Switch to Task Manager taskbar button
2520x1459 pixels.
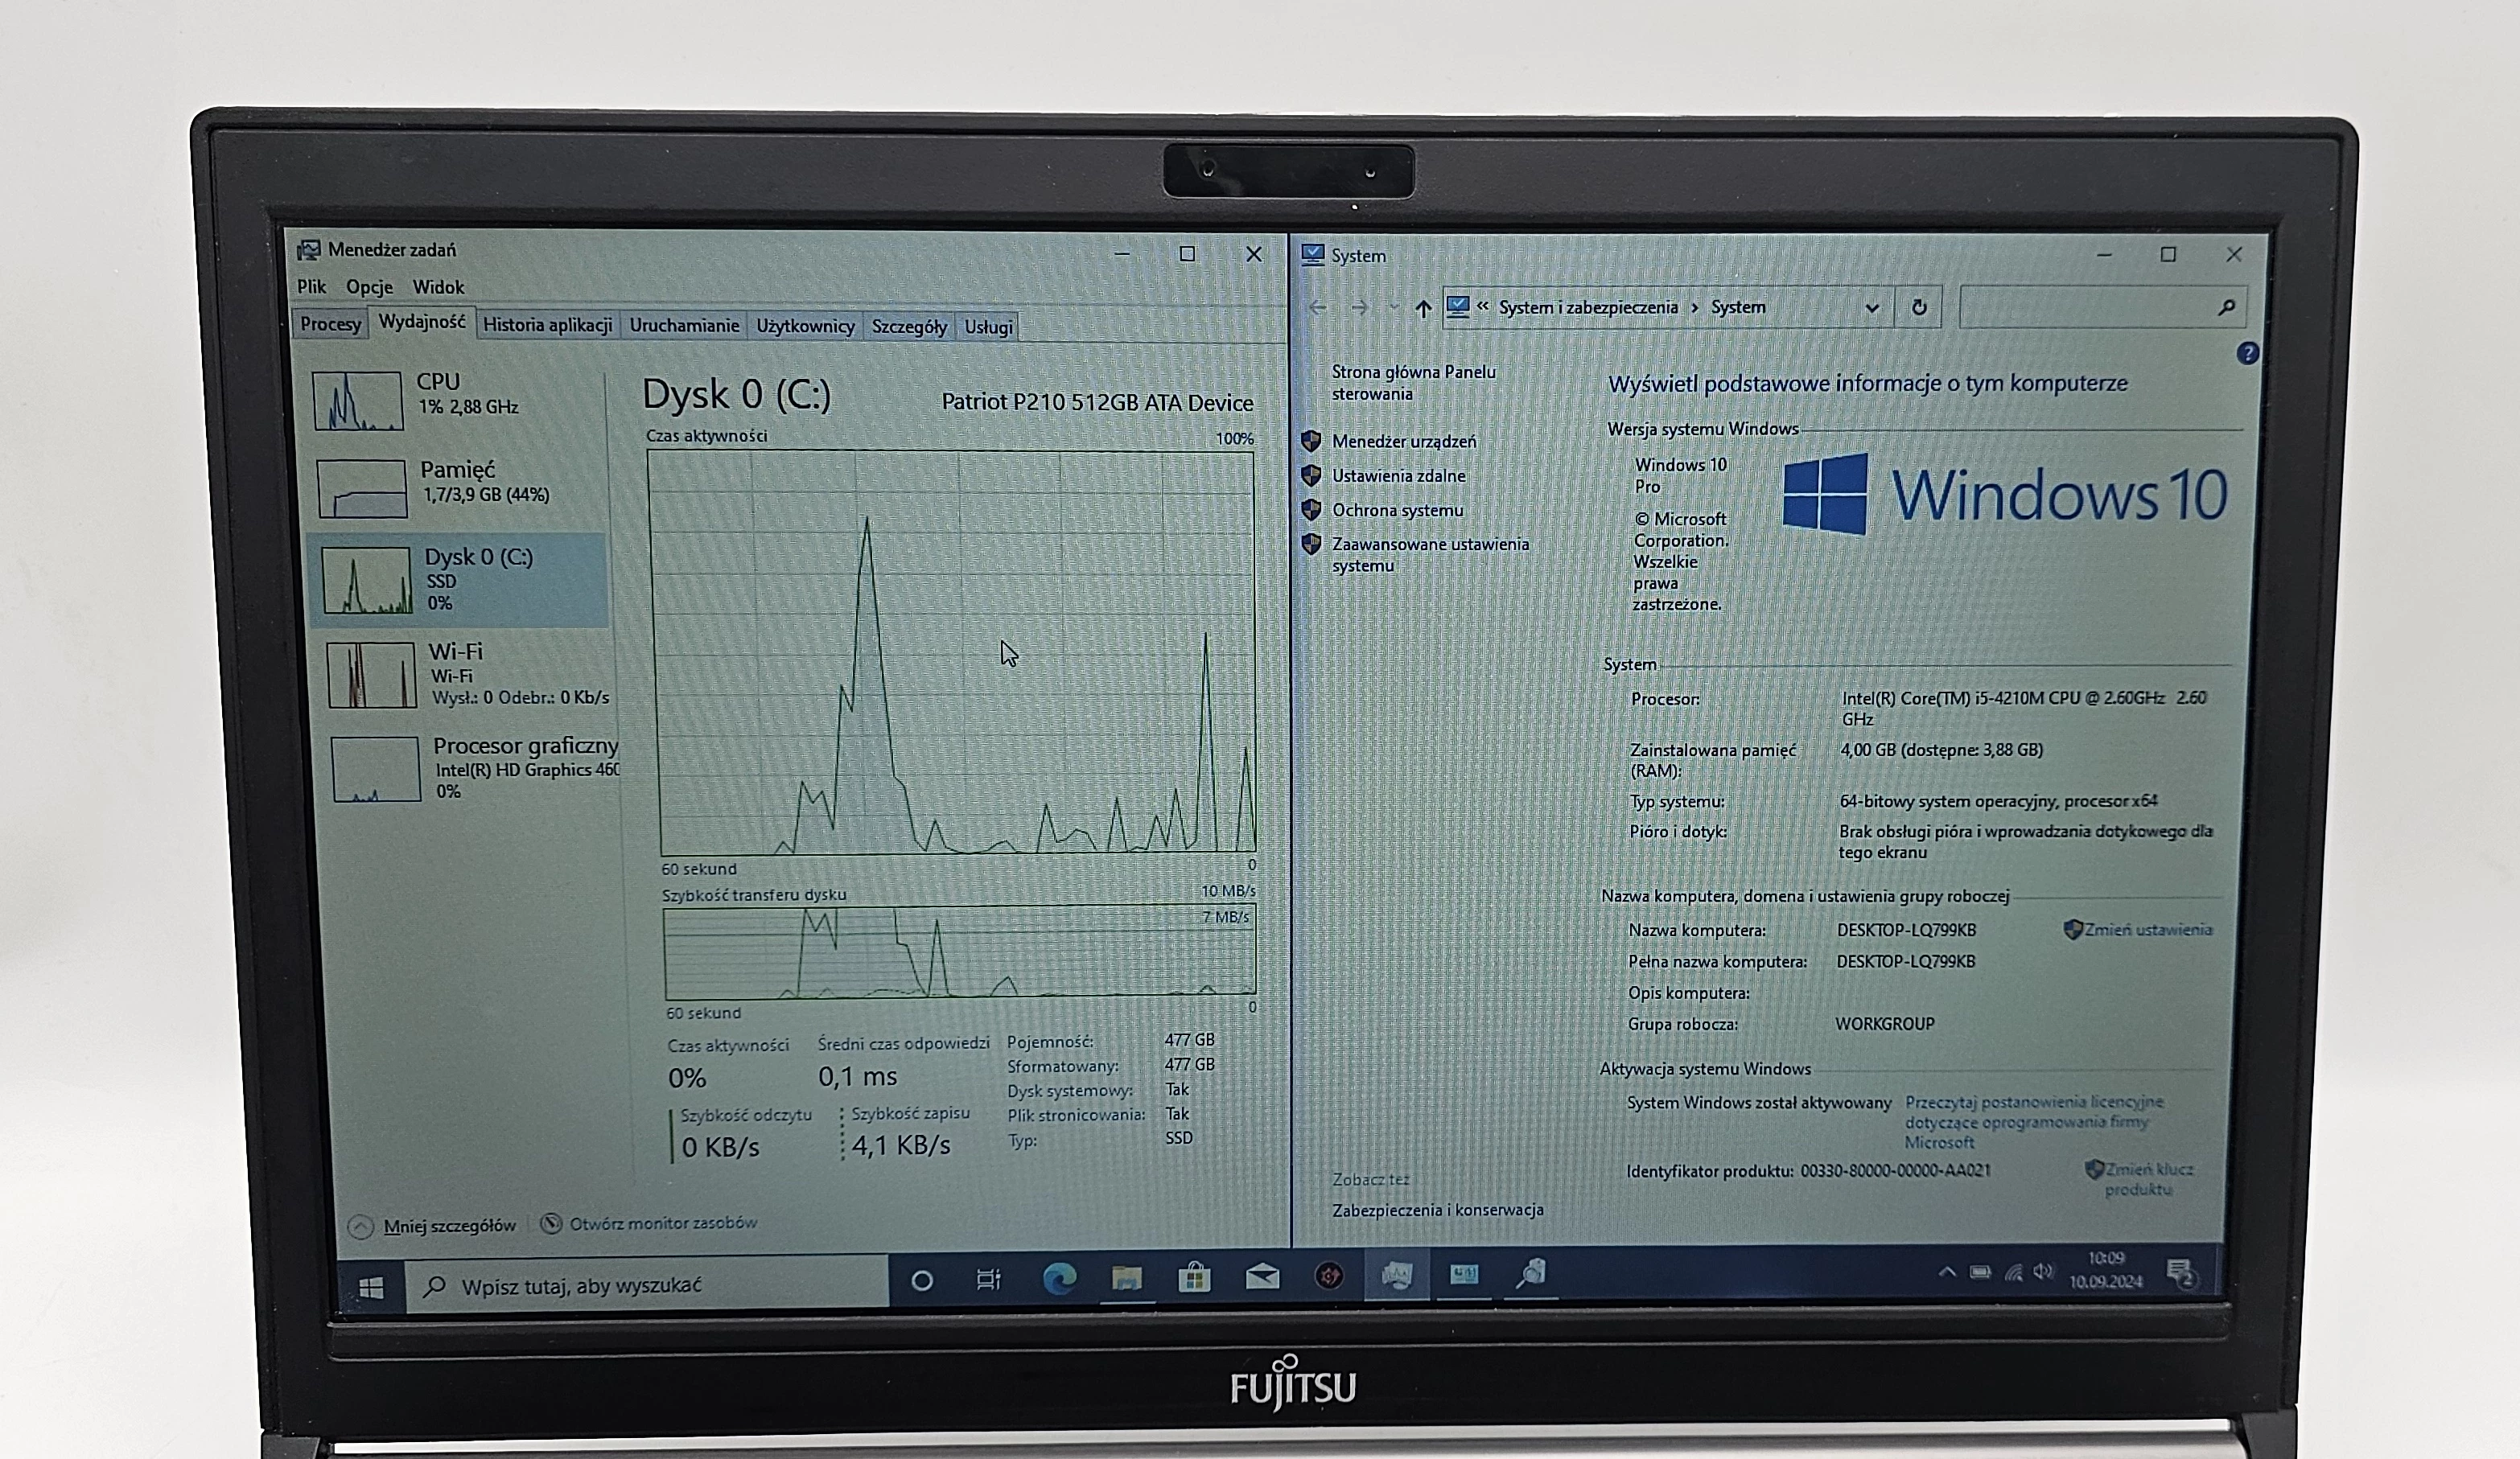tap(1397, 1274)
